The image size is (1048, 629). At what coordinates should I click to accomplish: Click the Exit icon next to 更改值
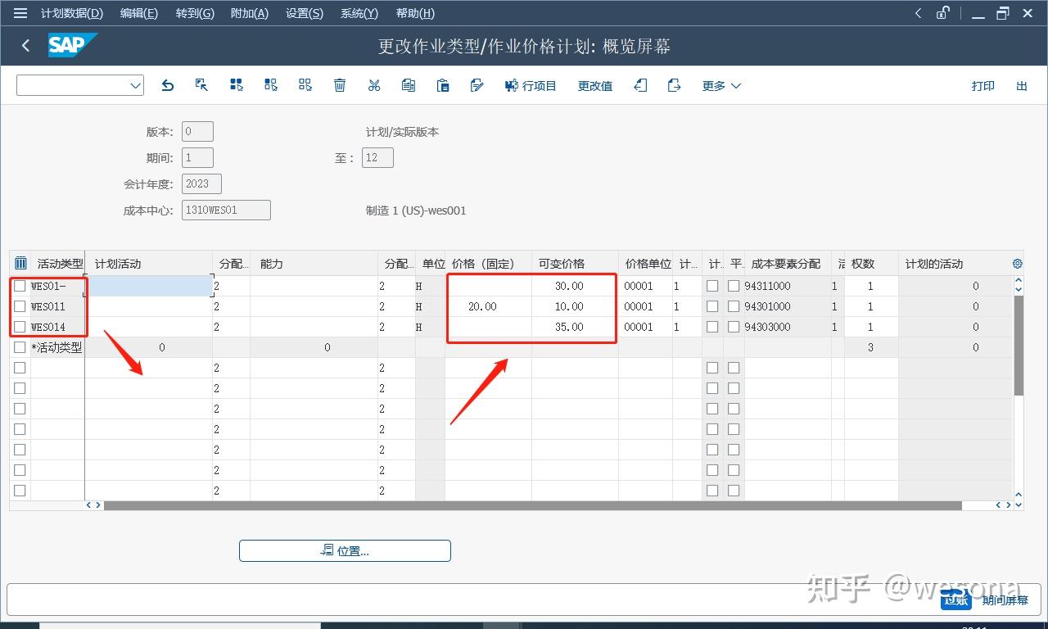point(641,85)
